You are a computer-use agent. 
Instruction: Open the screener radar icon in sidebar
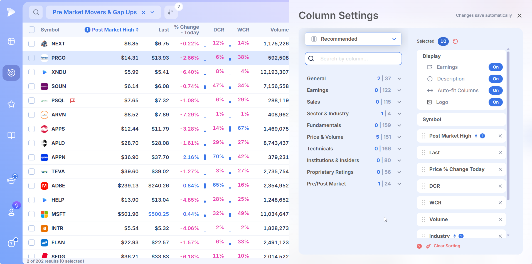11,73
